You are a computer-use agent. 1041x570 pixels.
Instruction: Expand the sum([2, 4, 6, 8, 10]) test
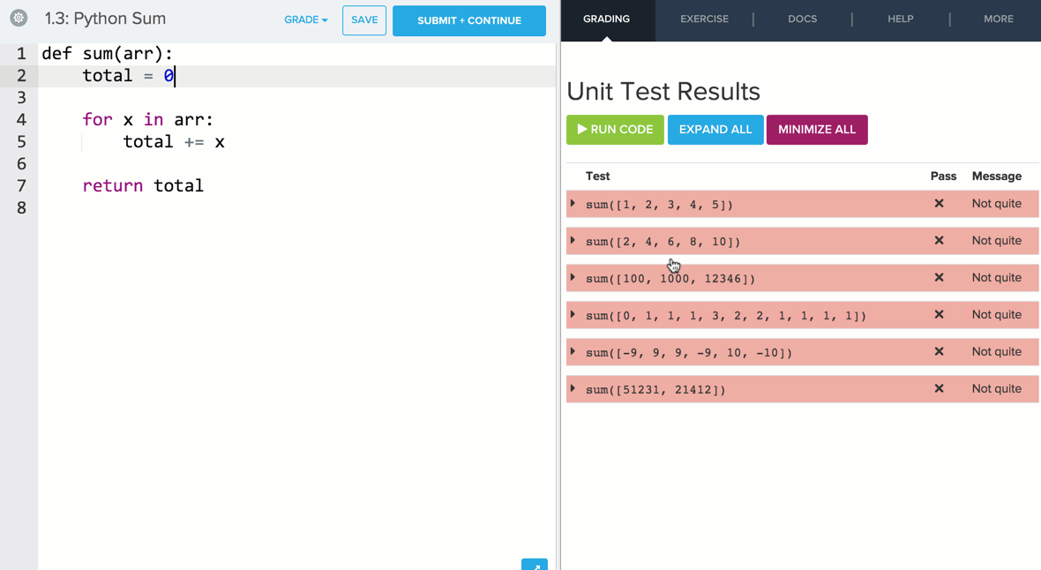pos(573,241)
